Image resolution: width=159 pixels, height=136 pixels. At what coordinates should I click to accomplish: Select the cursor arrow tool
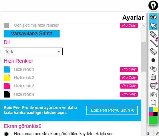[x=153, y=26]
